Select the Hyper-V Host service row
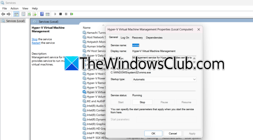The height and width of the screenshot is (140, 253). [94, 74]
